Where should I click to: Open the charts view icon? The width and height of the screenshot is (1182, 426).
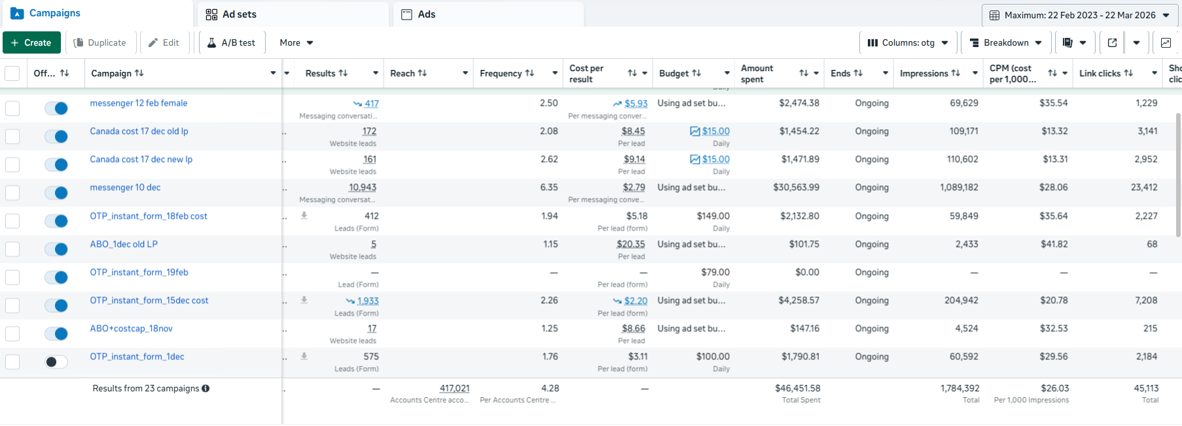tap(1166, 42)
